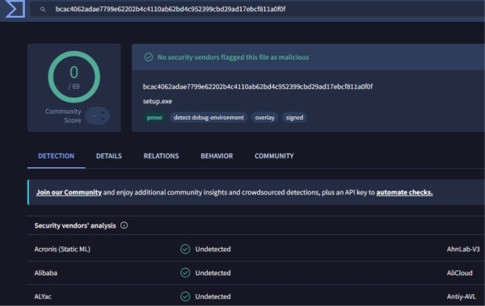Open the RELATIONS tab
This screenshot has width=485, height=306.
[x=161, y=156]
